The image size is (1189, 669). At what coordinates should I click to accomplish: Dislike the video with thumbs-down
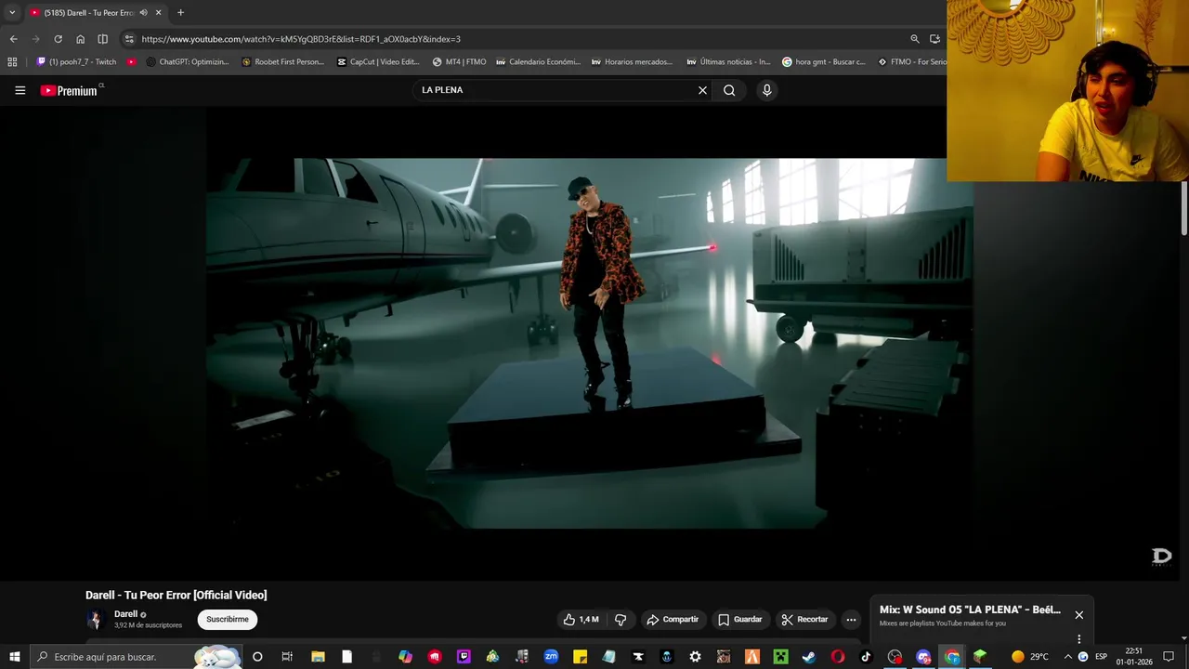pyautogui.click(x=621, y=620)
